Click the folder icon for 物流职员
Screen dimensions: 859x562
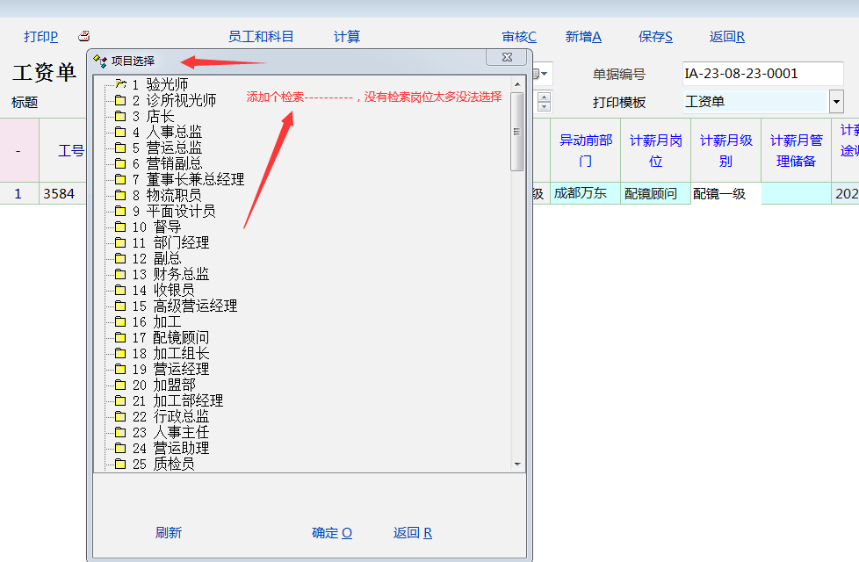120,195
